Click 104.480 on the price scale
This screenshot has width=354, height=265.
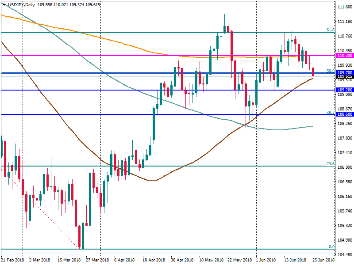(345, 254)
